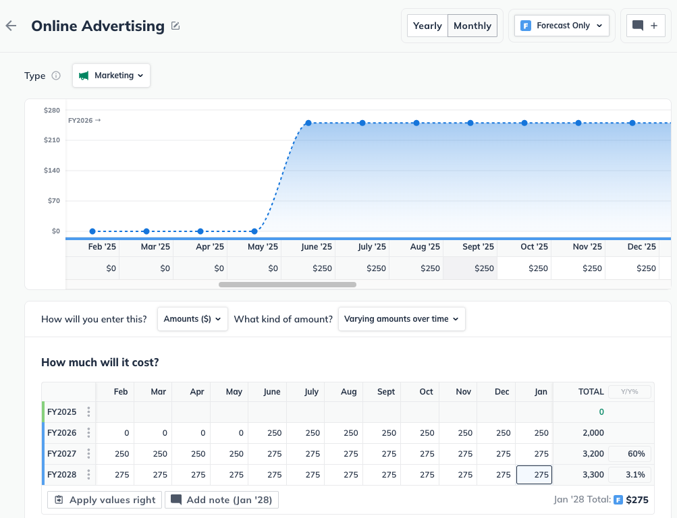
Task: Click the pencil icon to edit title
Action: (x=175, y=26)
